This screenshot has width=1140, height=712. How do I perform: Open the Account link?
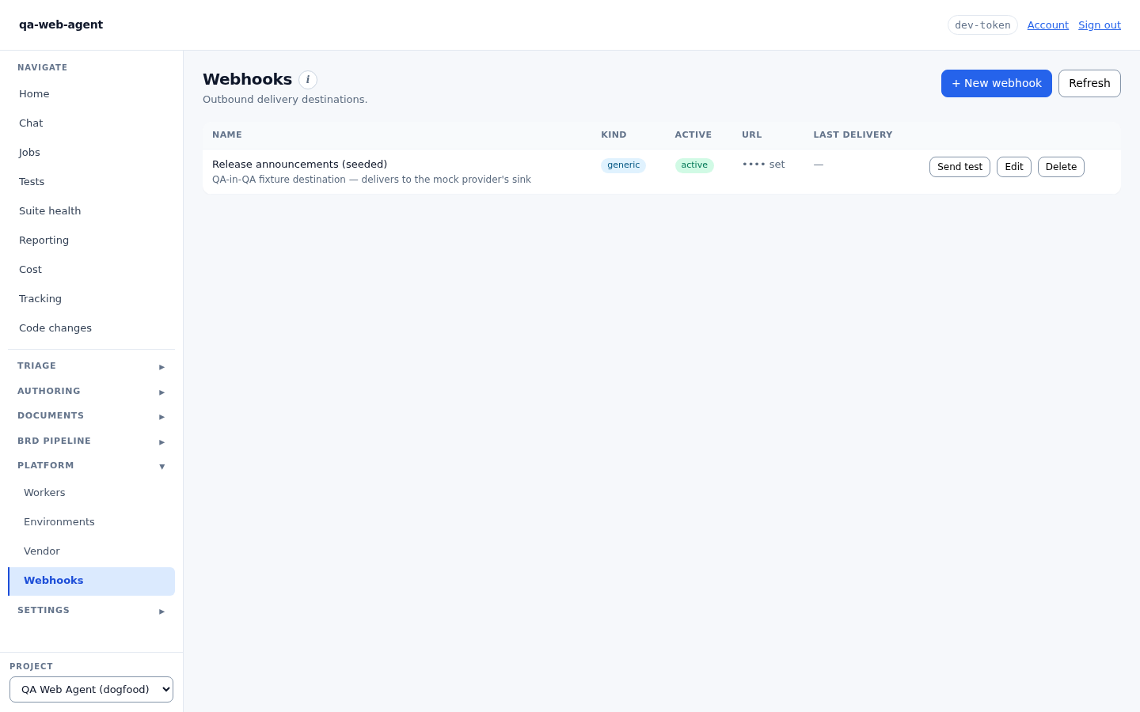[x=1048, y=25]
